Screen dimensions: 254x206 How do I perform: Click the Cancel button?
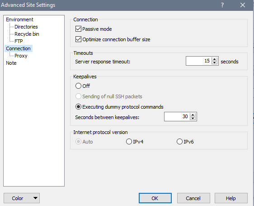193,198
